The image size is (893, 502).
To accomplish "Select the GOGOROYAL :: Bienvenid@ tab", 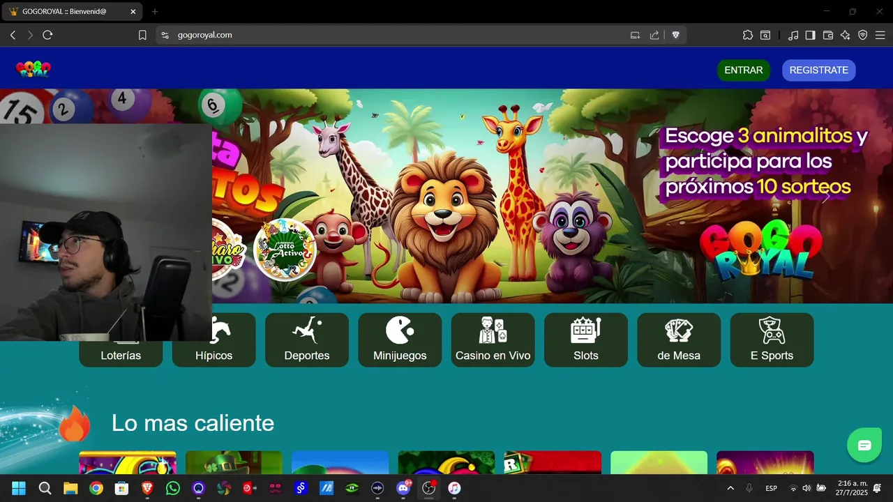I will coord(71,12).
